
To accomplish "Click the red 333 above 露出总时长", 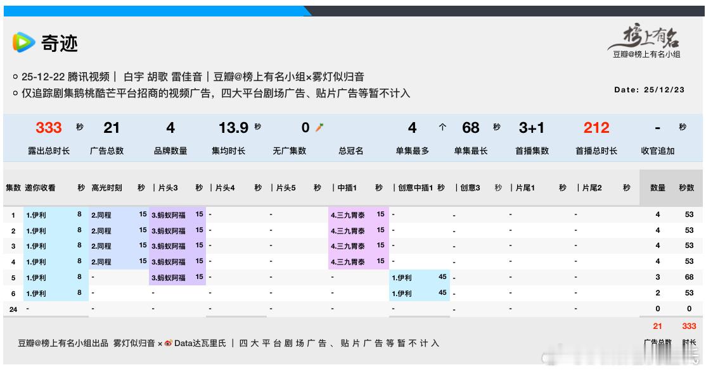I will pos(49,128).
